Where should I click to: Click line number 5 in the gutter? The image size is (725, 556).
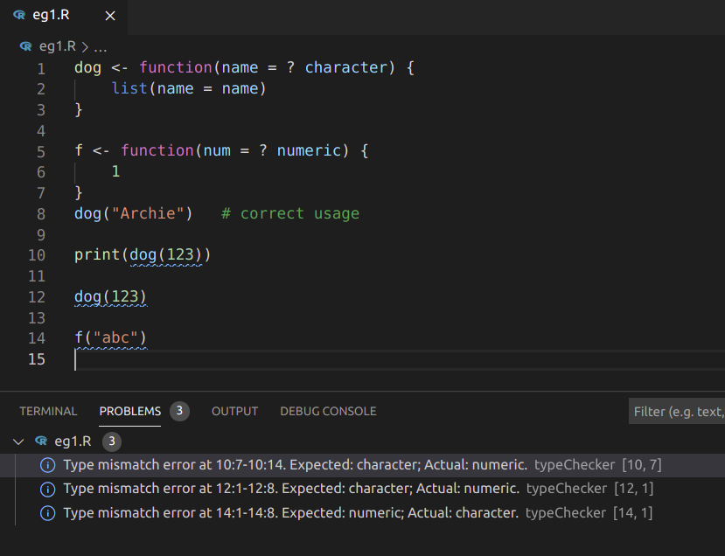[x=41, y=151]
